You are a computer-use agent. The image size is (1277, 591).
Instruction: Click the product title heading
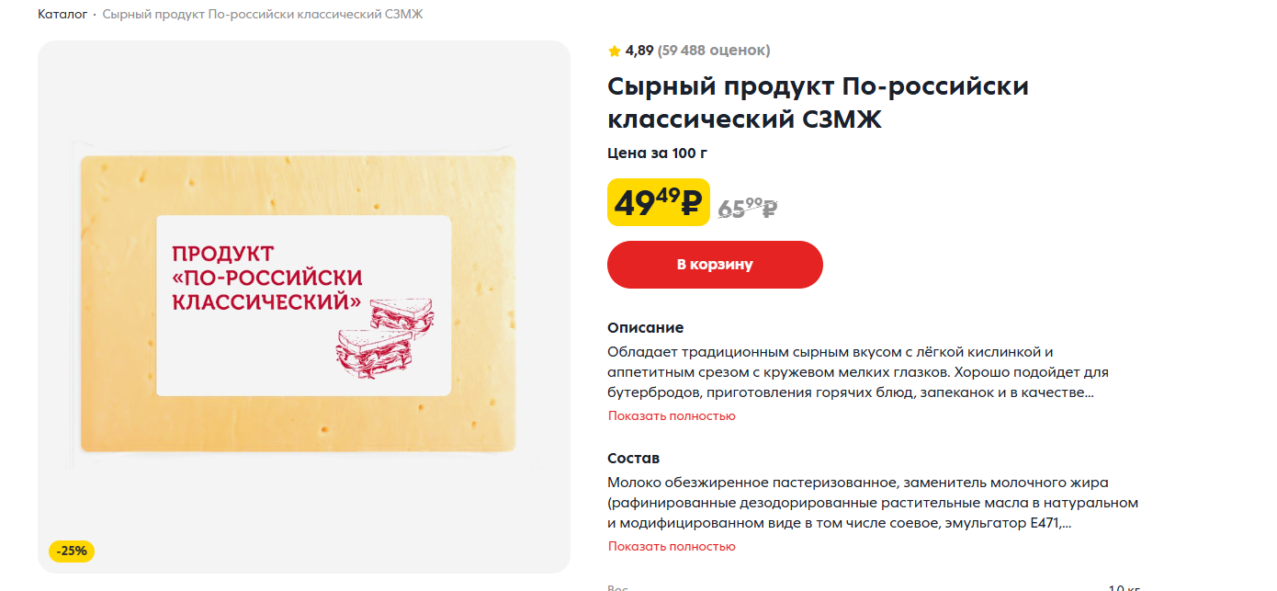click(x=818, y=102)
